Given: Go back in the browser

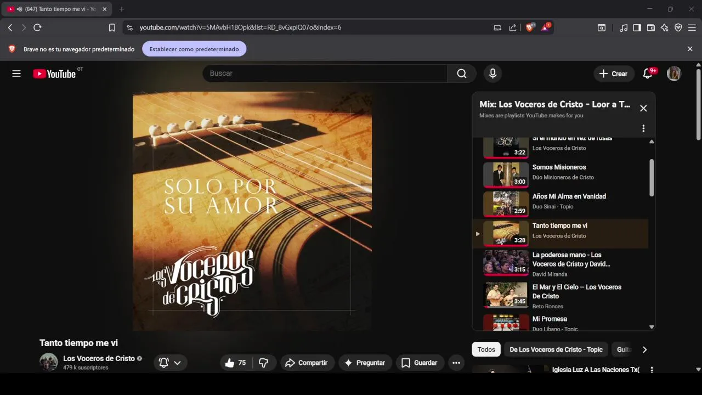Looking at the screenshot, I should click(x=10, y=27).
